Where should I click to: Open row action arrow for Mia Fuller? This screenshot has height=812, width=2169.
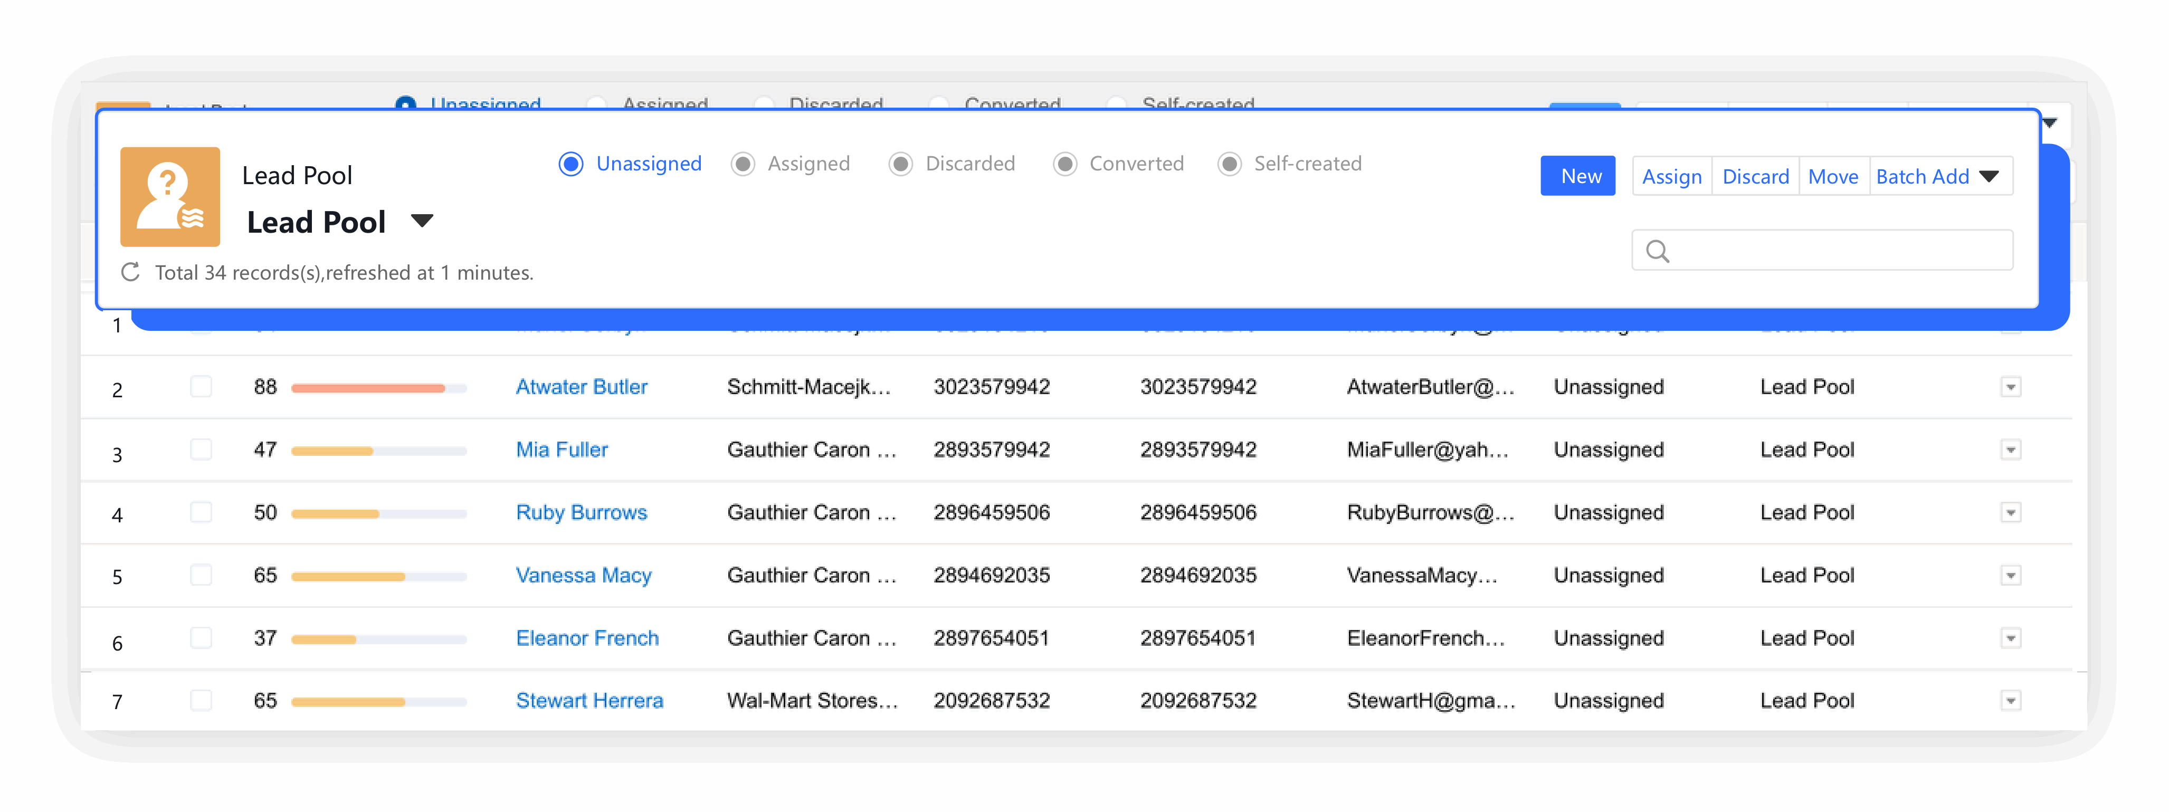coord(2010,450)
